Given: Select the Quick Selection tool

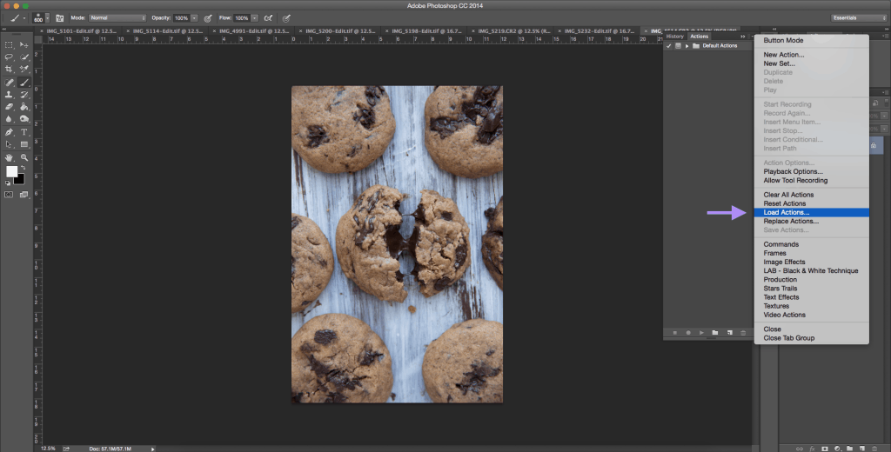Looking at the screenshot, I should 23,56.
